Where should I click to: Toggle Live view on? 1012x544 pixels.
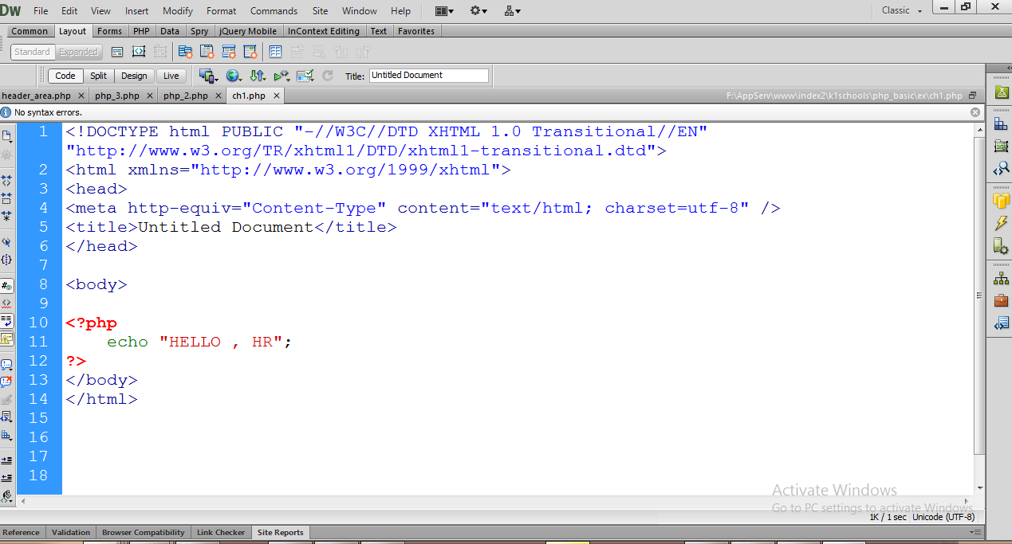point(171,76)
